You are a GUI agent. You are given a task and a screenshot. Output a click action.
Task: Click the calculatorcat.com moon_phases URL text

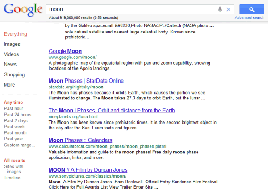107,146
